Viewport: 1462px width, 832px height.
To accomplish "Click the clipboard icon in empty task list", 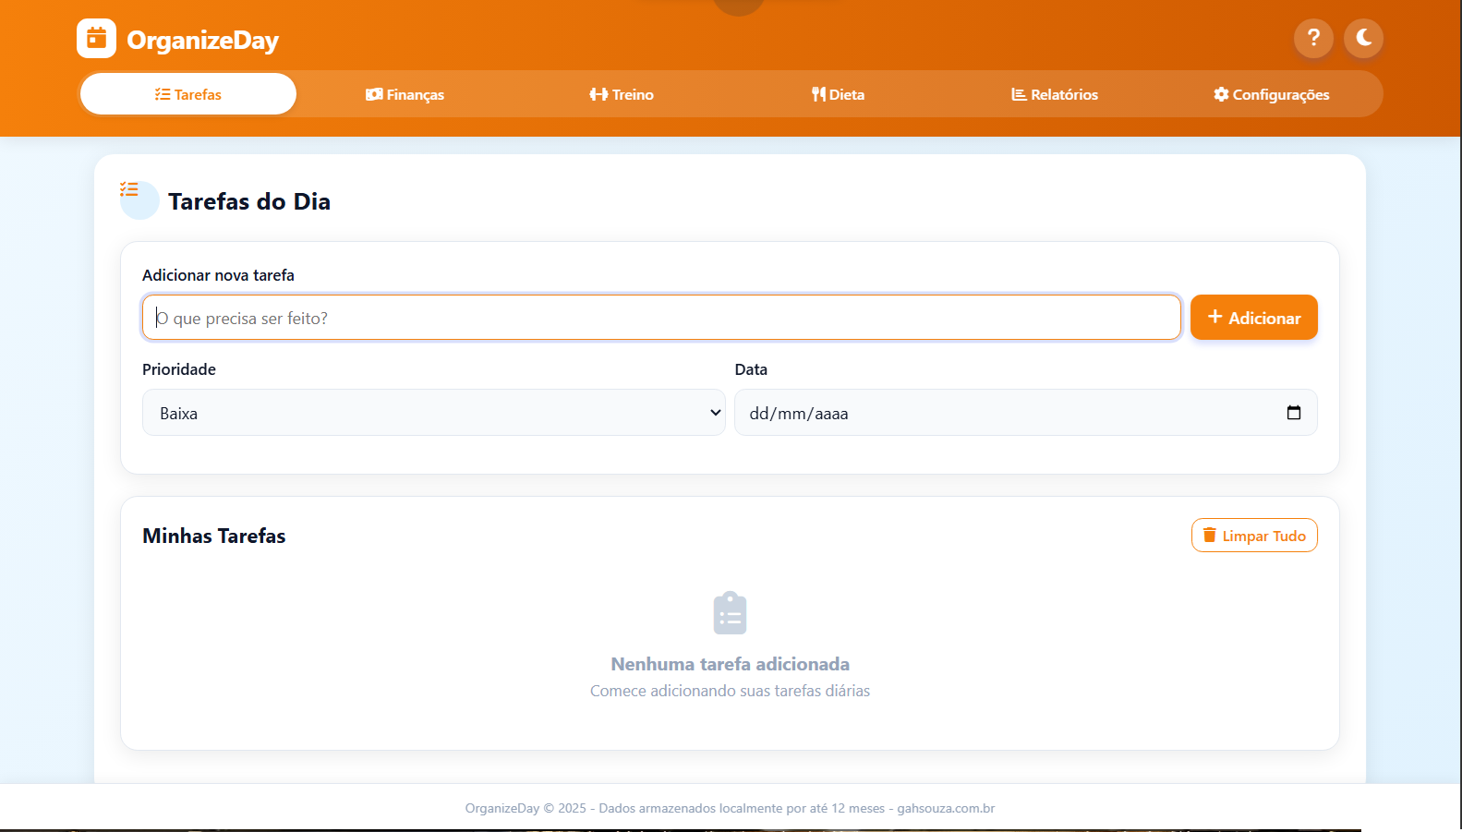I will pos(730,613).
